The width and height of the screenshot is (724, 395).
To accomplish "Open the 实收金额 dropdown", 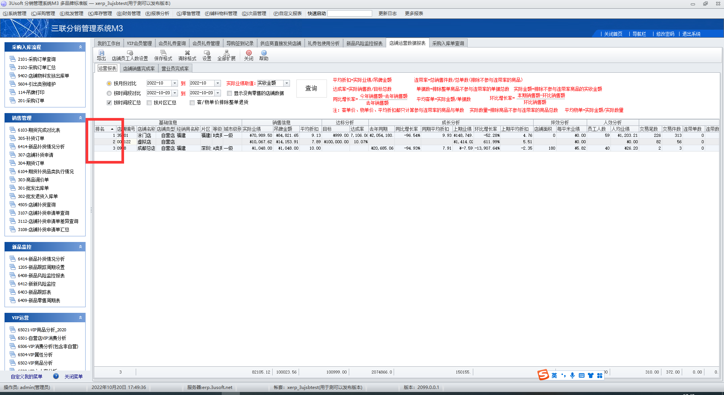I will point(287,83).
